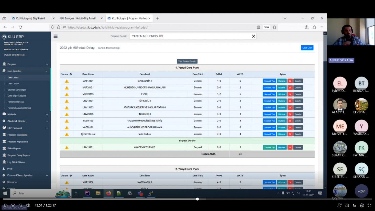Click Zorunlu Yap for AKADEMİK TÜRKÇE
The height and width of the screenshot is (211, 375).
[x=269, y=148]
